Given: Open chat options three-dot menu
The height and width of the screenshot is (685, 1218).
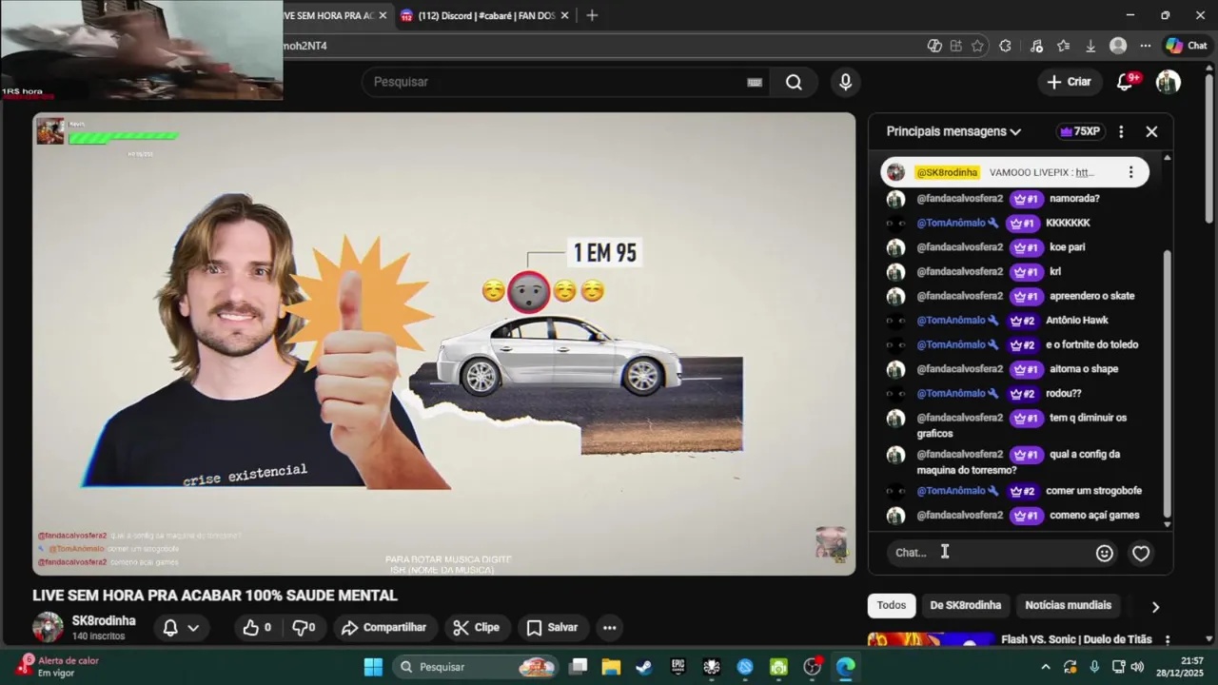Looking at the screenshot, I should point(1121,131).
